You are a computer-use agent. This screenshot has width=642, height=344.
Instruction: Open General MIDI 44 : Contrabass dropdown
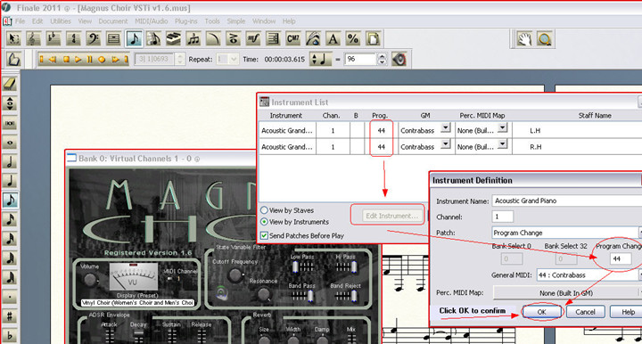point(589,274)
